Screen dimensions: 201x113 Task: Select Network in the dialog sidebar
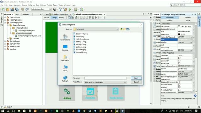point(65,79)
